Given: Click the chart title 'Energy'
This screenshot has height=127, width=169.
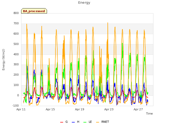Looking at the screenshot, I should [84, 3].
